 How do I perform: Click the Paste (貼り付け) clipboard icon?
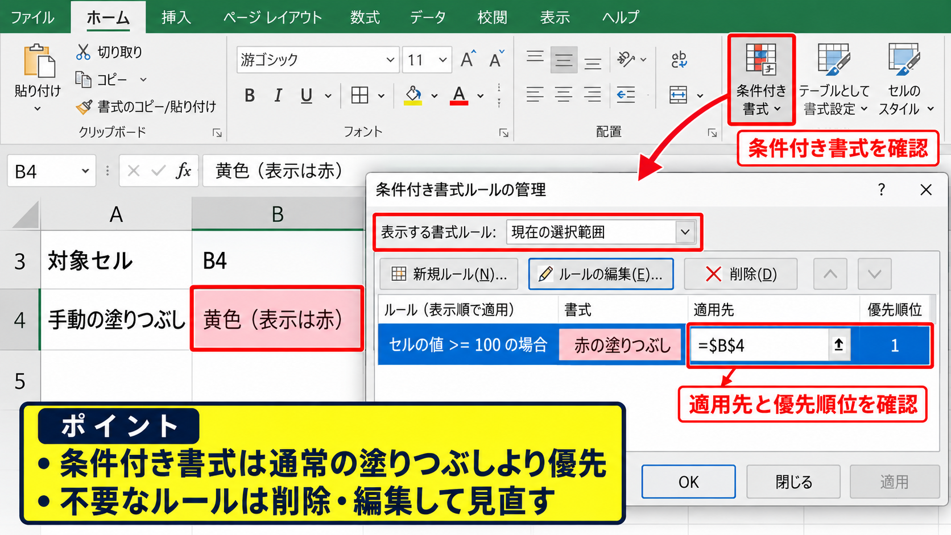click(39, 61)
